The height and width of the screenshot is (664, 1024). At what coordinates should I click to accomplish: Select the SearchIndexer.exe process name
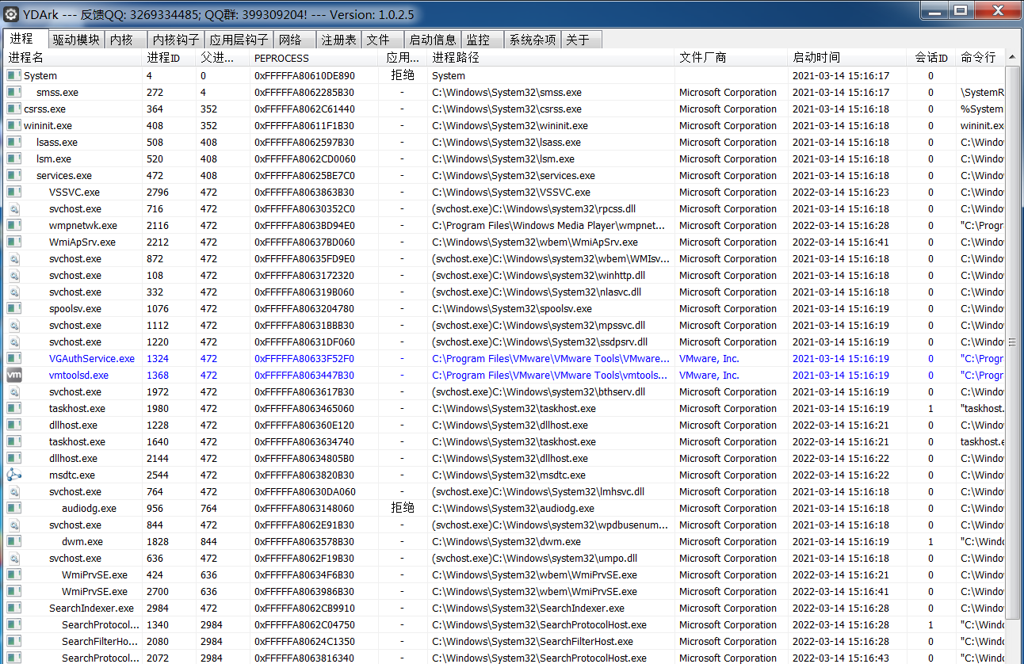pyautogui.click(x=91, y=609)
